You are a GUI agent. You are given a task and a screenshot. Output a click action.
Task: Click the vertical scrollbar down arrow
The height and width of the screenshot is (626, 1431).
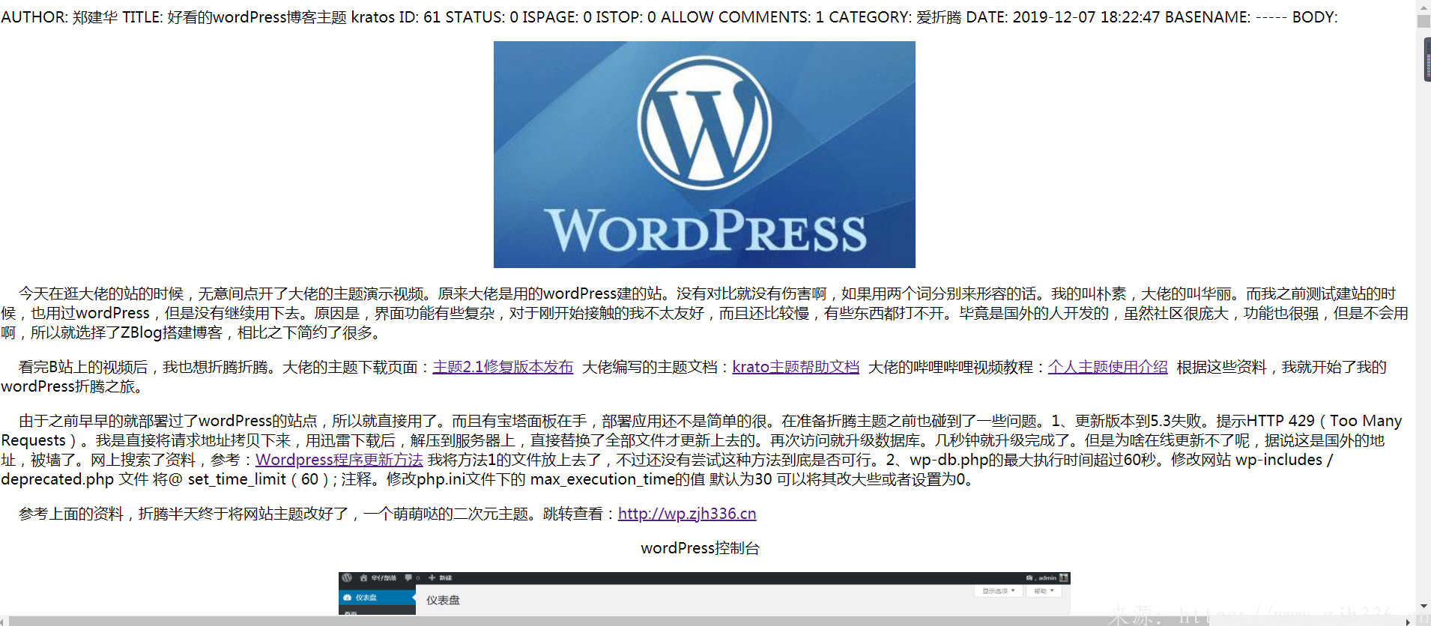pyautogui.click(x=1424, y=606)
